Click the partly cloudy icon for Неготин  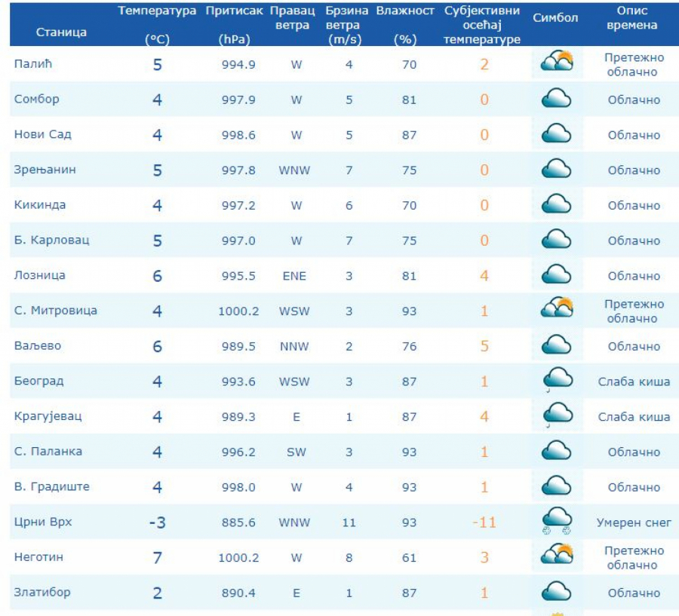pos(557,555)
